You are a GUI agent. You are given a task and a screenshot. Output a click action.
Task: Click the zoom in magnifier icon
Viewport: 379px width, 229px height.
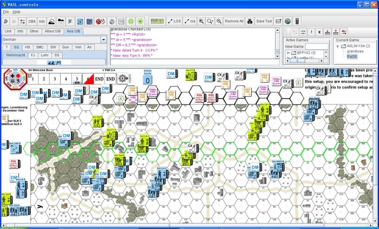click(x=201, y=21)
